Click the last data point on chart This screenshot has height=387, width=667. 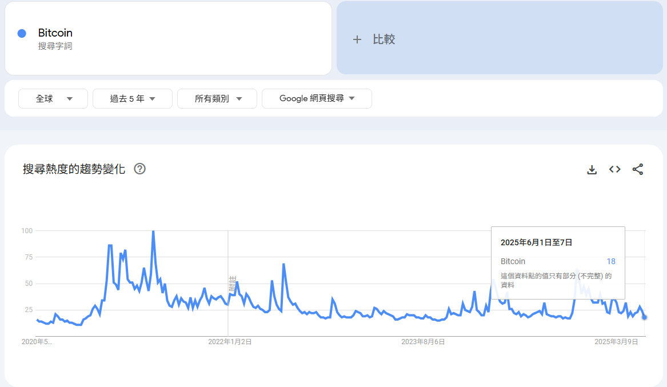pyautogui.click(x=645, y=317)
